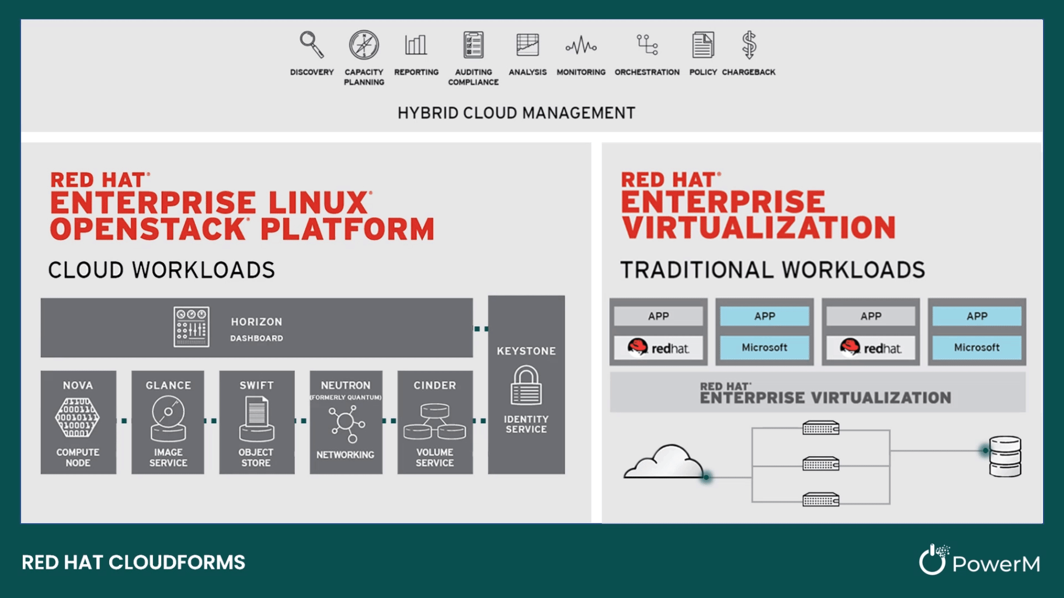Click the Swift object store icon
This screenshot has height=598, width=1064.
[256, 418]
